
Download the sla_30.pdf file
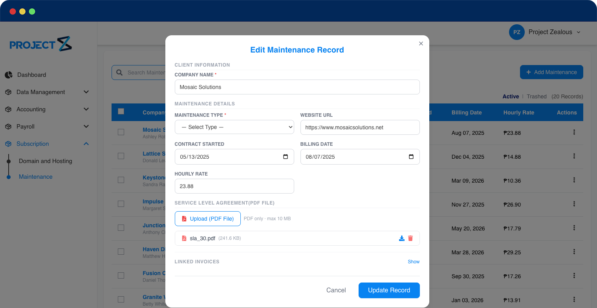coord(401,238)
